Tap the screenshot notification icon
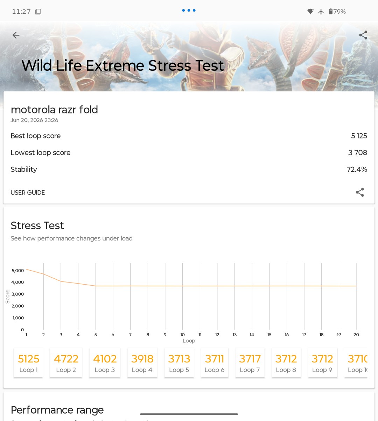 [38, 12]
